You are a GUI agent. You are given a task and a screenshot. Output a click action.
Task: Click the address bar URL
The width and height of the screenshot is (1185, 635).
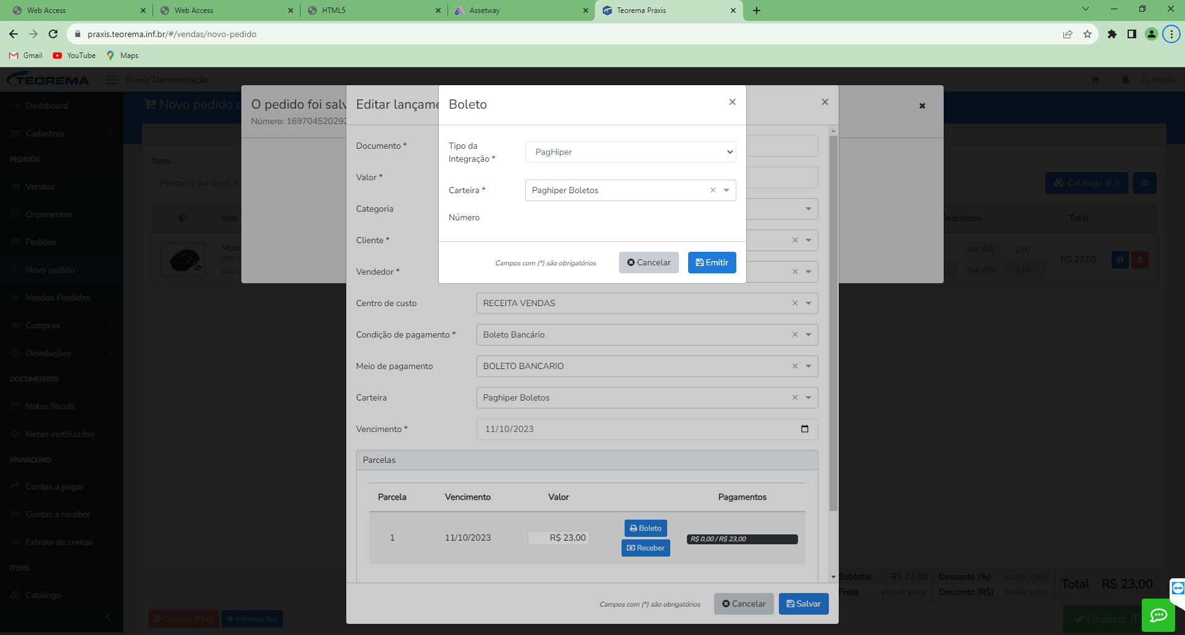click(x=172, y=34)
